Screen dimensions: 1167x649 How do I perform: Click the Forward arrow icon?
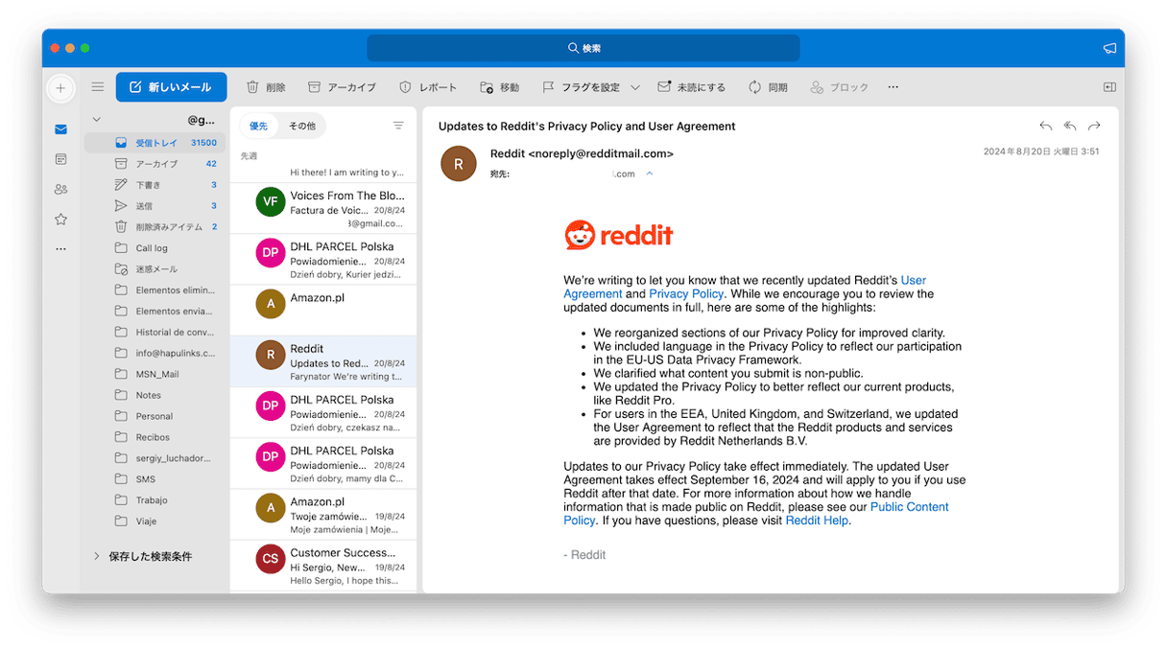pyautogui.click(x=1094, y=127)
